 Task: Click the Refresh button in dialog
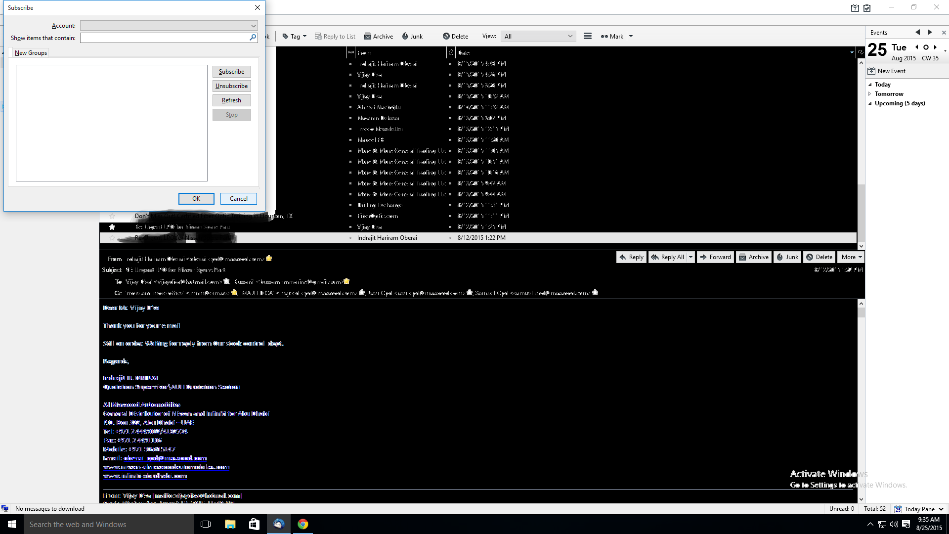tap(231, 100)
